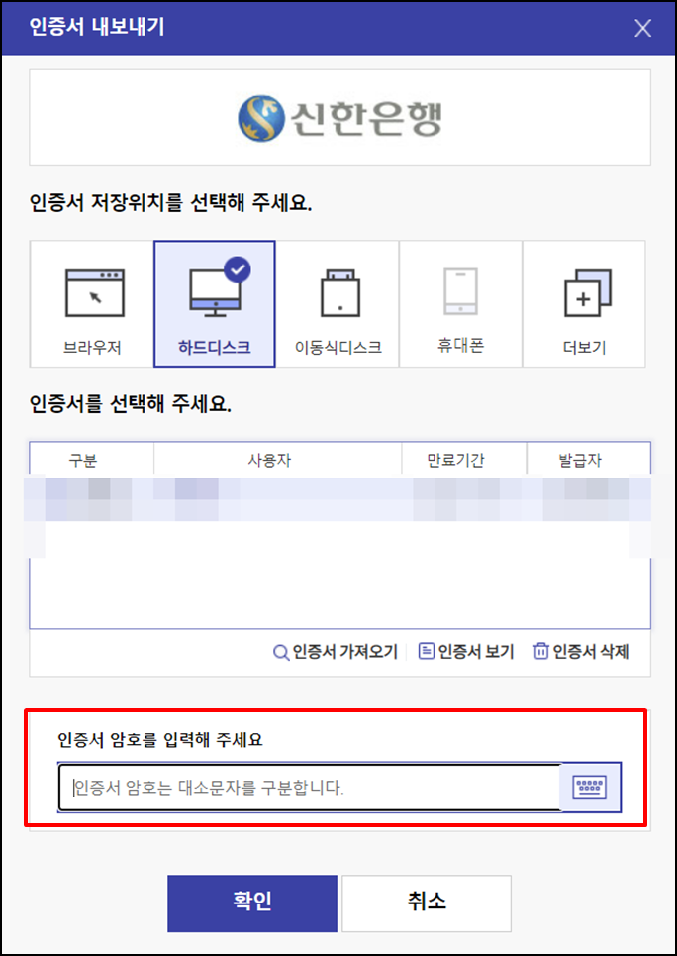Choose 이동식디스크 as certificate location
The height and width of the screenshot is (956, 677).
tap(338, 303)
